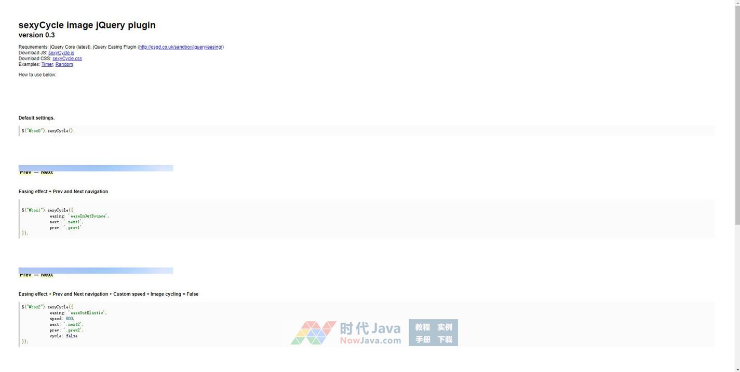Click the NowJava triangle logo icon

point(313,333)
